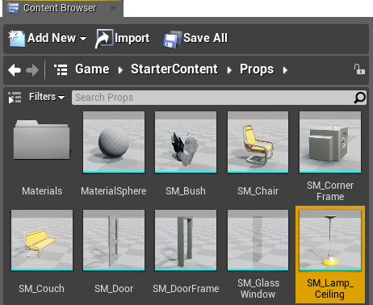Expand the arrow after StarterContent breadcrumb
Screen dimensions: 373x305
tap(229, 70)
